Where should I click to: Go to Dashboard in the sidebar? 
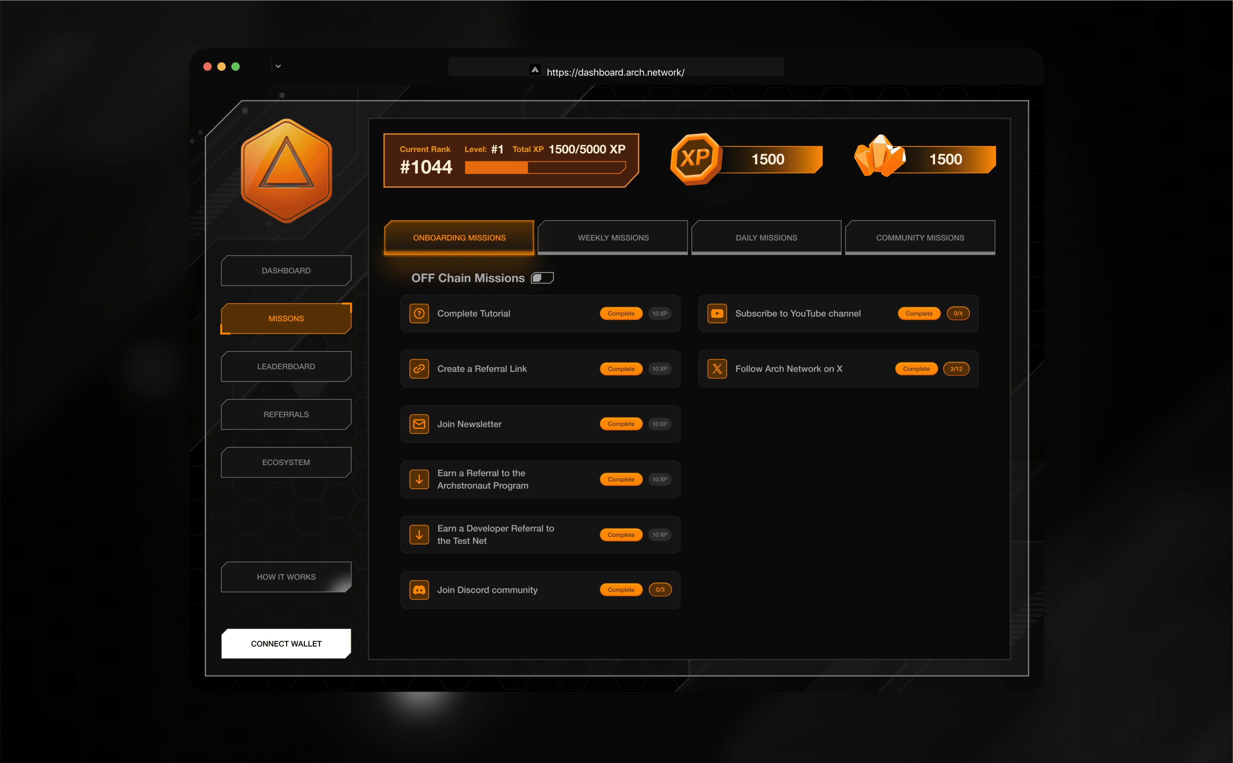tap(286, 270)
